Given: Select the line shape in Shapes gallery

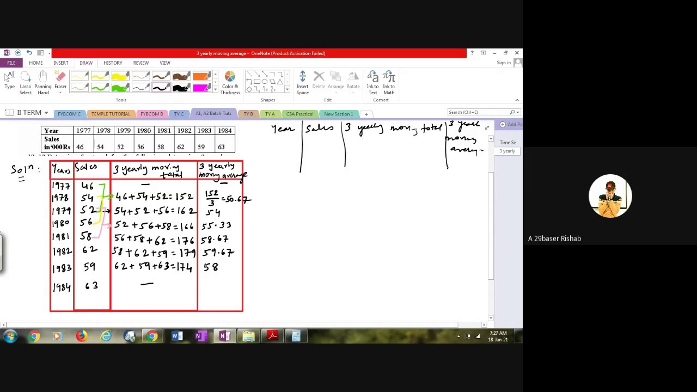Looking at the screenshot, I should coord(249,75).
